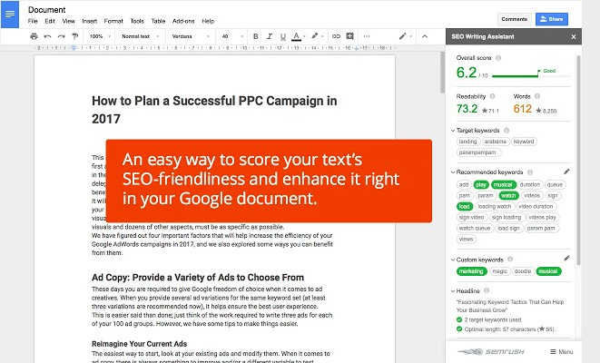Click info icon next to Overall score
This screenshot has height=363, width=600.
point(498,58)
